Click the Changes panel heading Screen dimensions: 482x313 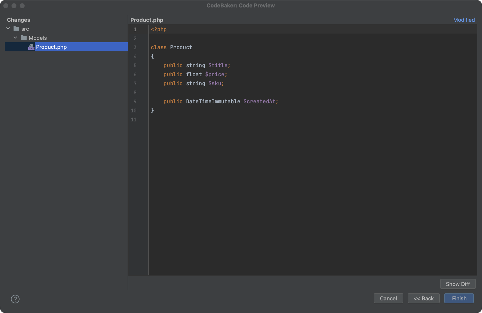coord(18,20)
